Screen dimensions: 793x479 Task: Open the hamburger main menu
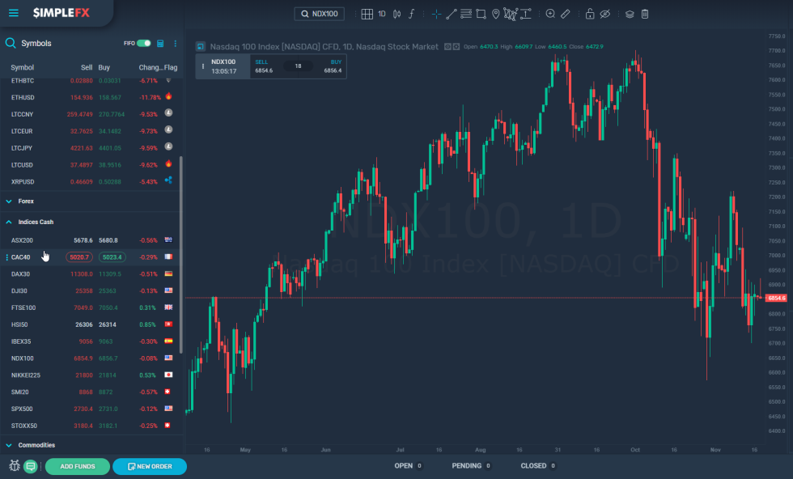point(14,13)
